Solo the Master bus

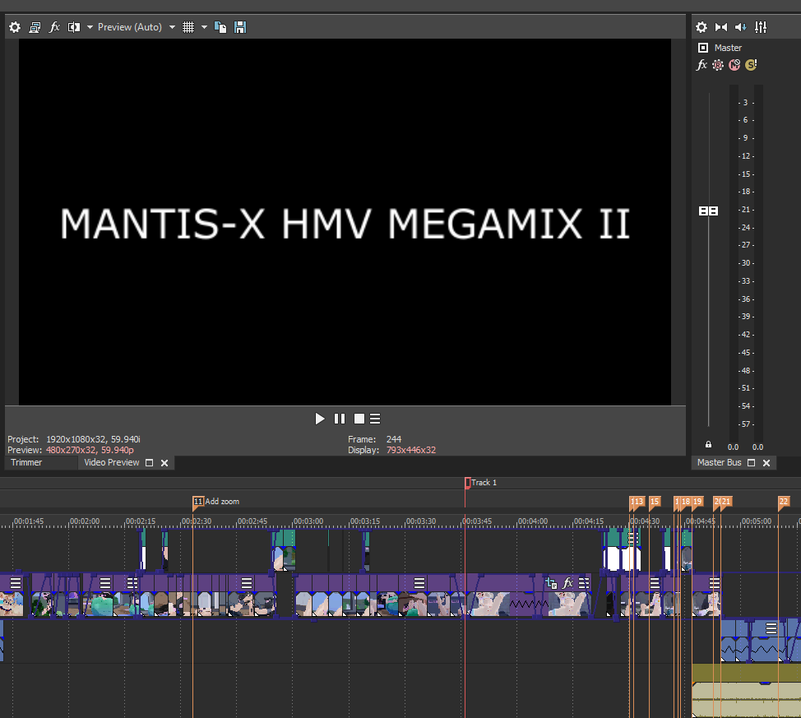(x=751, y=65)
